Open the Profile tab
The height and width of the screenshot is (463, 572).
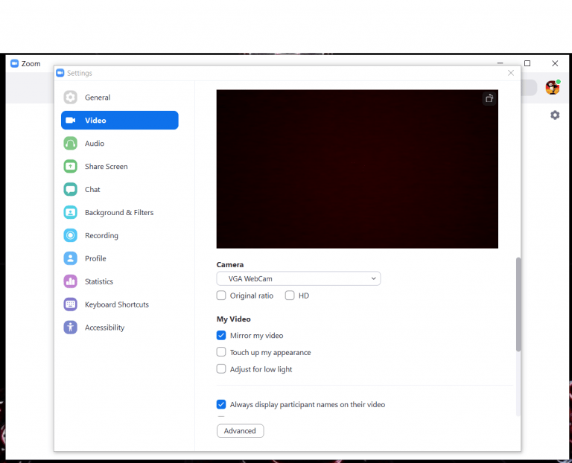click(120, 258)
